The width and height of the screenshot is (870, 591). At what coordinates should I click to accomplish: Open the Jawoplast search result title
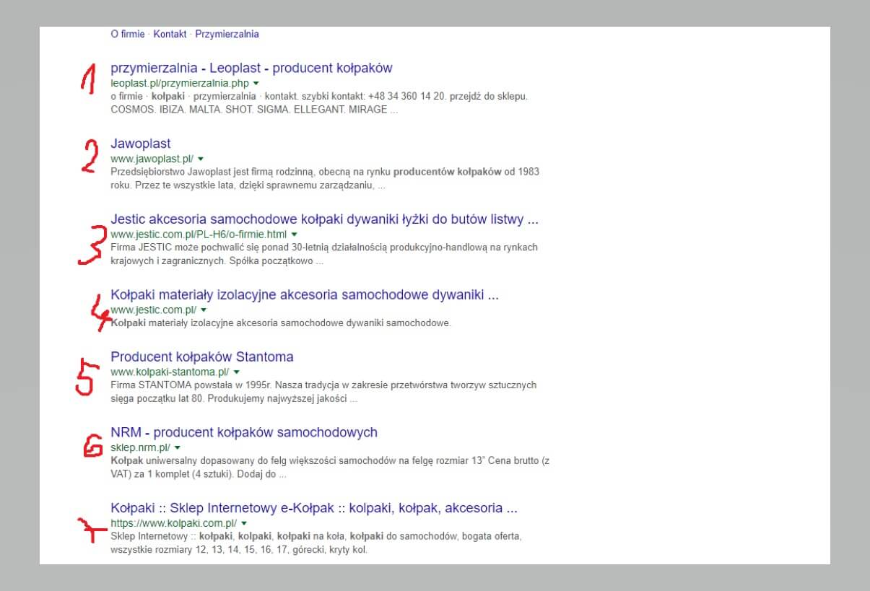click(x=141, y=144)
